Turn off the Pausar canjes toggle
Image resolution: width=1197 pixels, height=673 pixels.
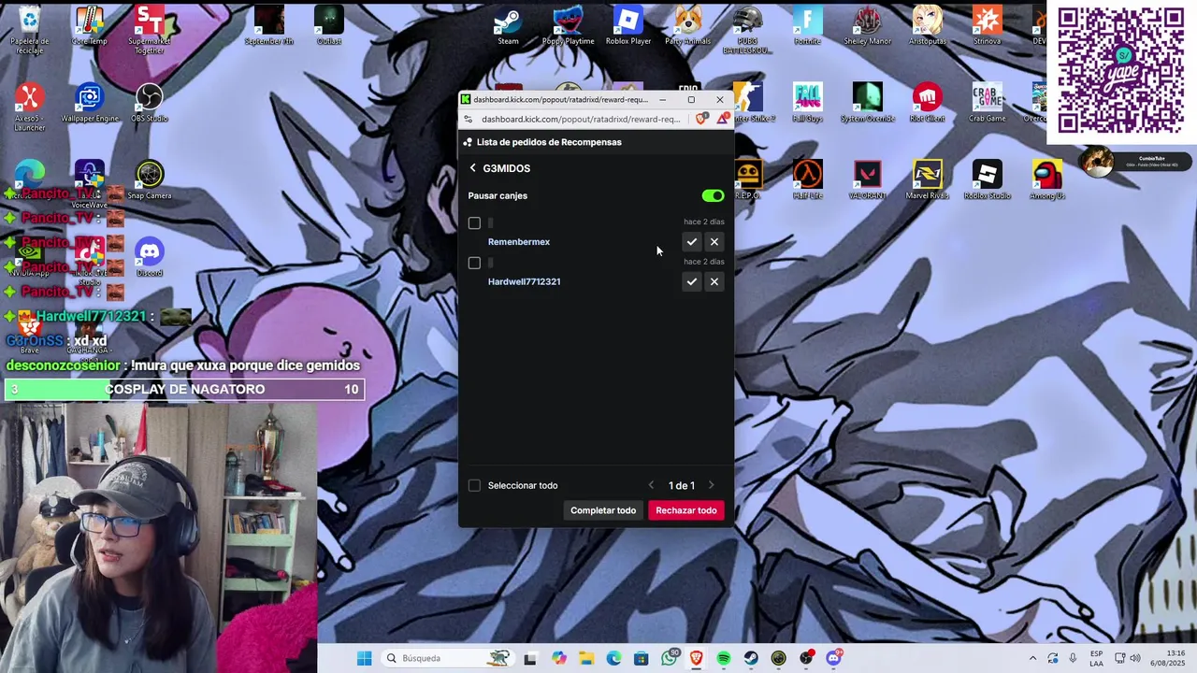point(713,195)
